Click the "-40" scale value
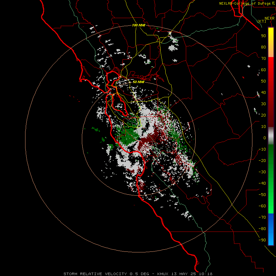This screenshot has width=276, height=276. (x=262, y=183)
